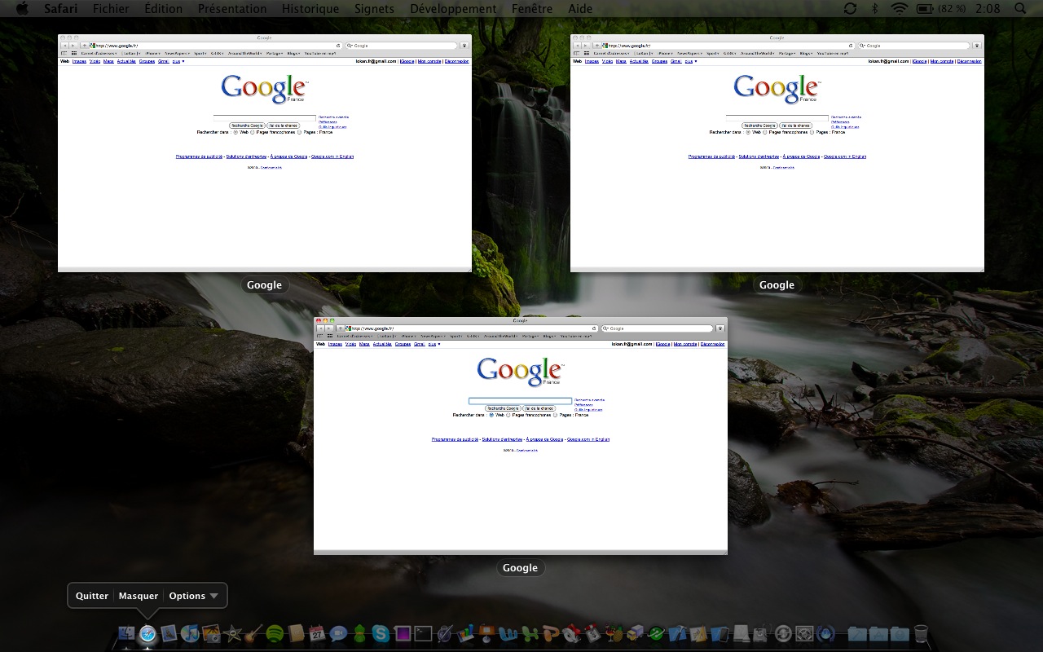Click the battery 82 % indicator
The image size is (1043, 652).
[941, 9]
